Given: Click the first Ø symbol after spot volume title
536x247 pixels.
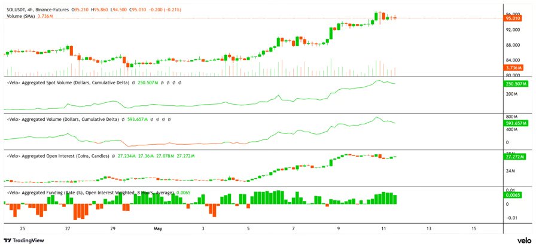Looking at the screenshot, I should coord(133,83).
